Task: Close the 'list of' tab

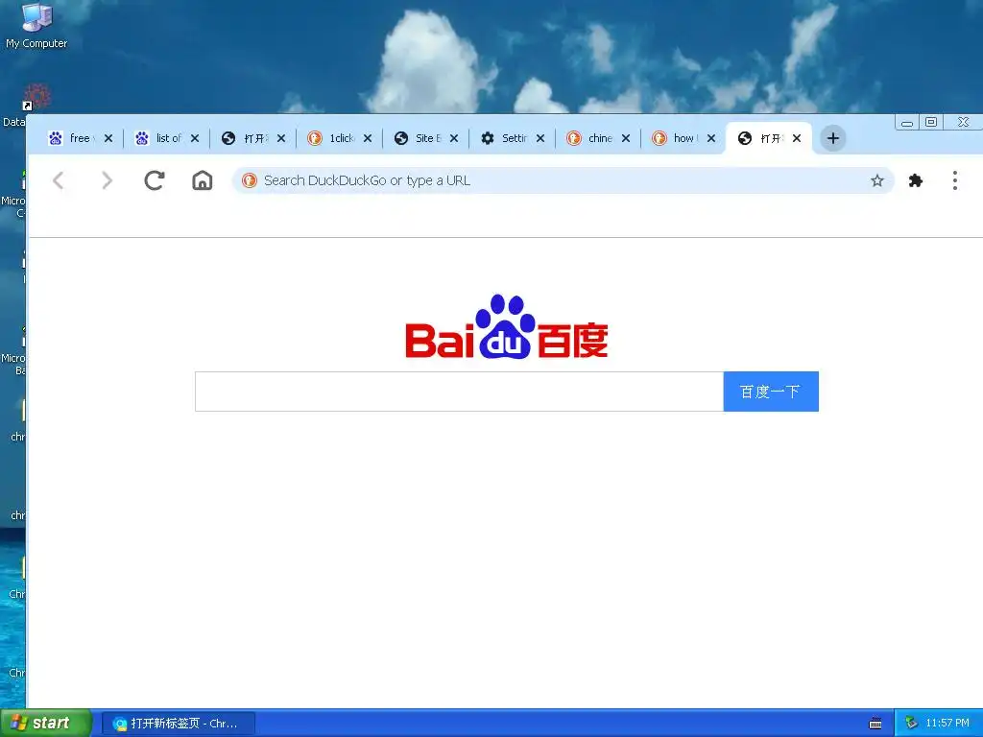Action: click(x=195, y=138)
